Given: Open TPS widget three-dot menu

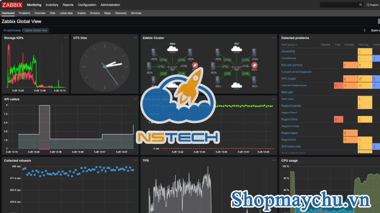Looking at the screenshot, I should 274,160.
